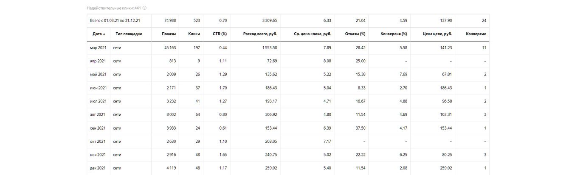Click the CTR (%) column header

coord(220,34)
